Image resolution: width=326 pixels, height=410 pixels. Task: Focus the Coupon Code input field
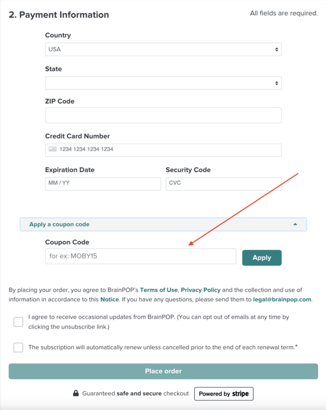pos(141,256)
